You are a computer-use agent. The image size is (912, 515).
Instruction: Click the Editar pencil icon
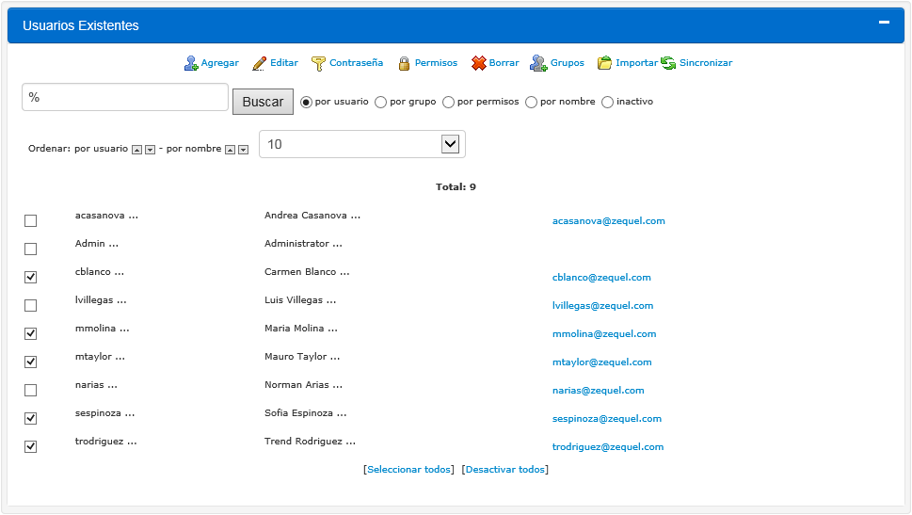click(260, 63)
